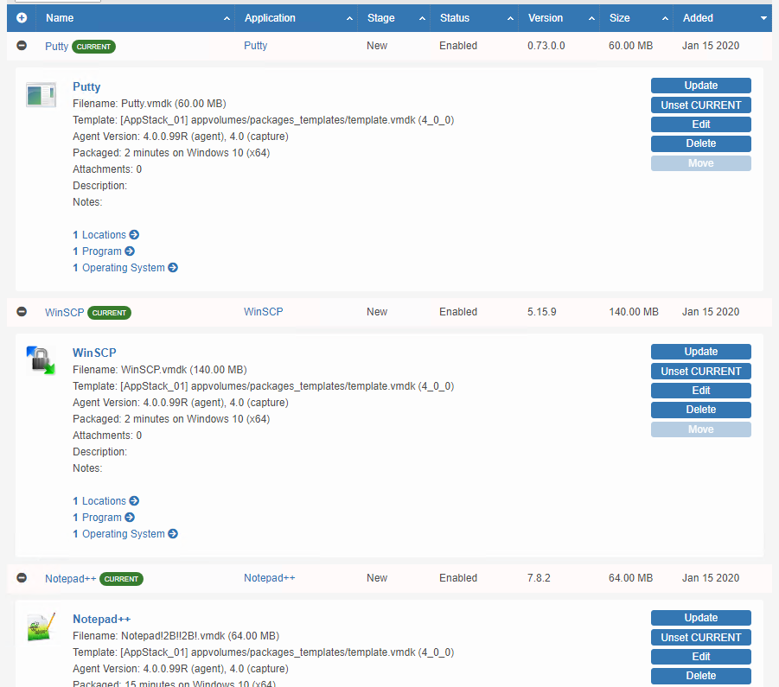Edit the WinSCP package
Viewport: 779px width, 687px height.
pyautogui.click(x=701, y=390)
